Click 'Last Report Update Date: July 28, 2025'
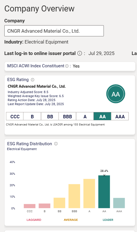This screenshot has width=137, height=232. tap(36, 104)
